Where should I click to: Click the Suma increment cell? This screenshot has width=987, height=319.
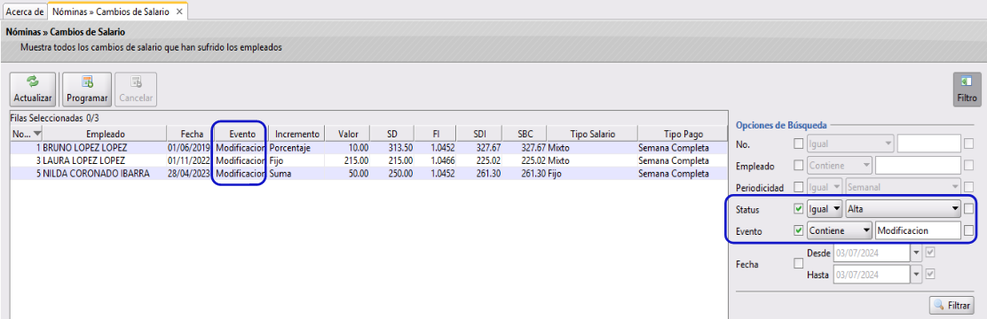click(x=297, y=174)
